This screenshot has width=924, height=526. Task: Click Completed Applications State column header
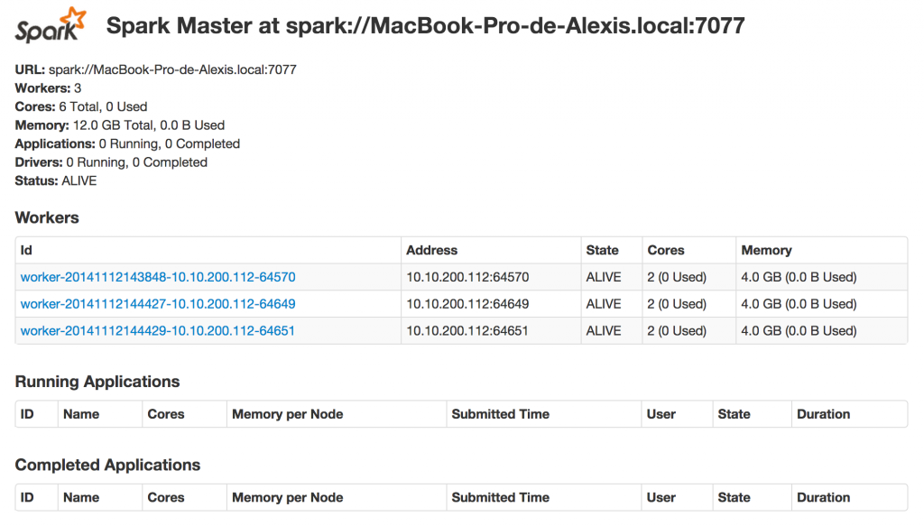[x=734, y=497]
